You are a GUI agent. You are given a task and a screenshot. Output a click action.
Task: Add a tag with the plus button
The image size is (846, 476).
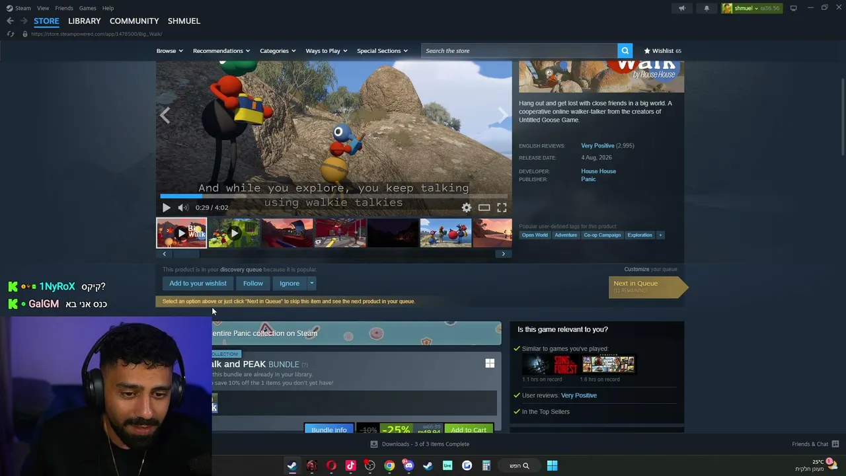pos(660,235)
